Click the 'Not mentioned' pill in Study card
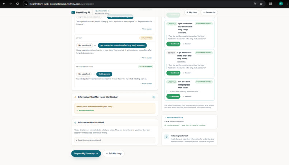Image resolution: width=289 pixels, height=165 pixels. (84, 45)
